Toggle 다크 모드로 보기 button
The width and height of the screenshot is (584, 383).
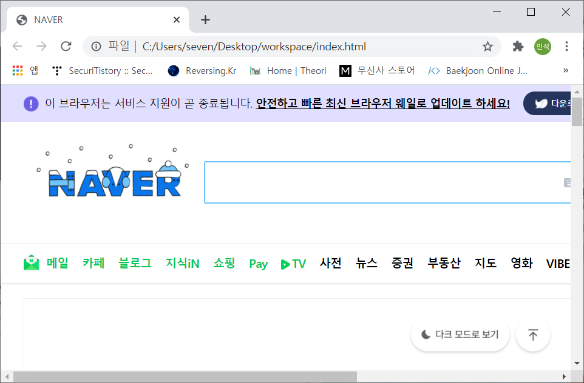click(x=460, y=335)
